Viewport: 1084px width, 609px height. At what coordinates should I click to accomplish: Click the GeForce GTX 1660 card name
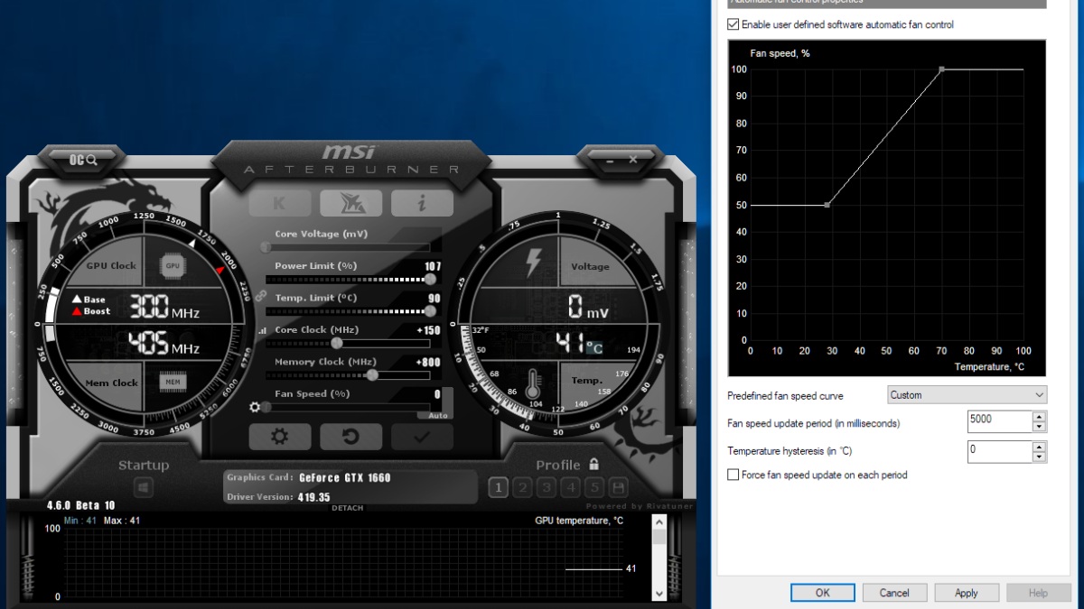(344, 478)
